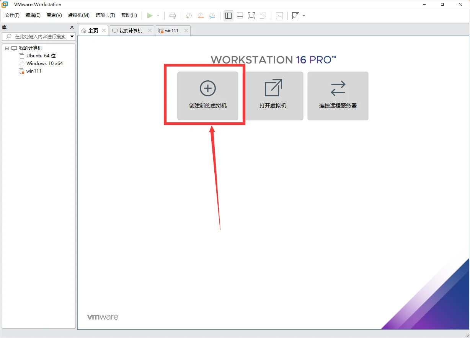Image resolution: width=470 pixels, height=338 pixels.
Task: Click the stretch guest display icon
Action: [x=296, y=16]
